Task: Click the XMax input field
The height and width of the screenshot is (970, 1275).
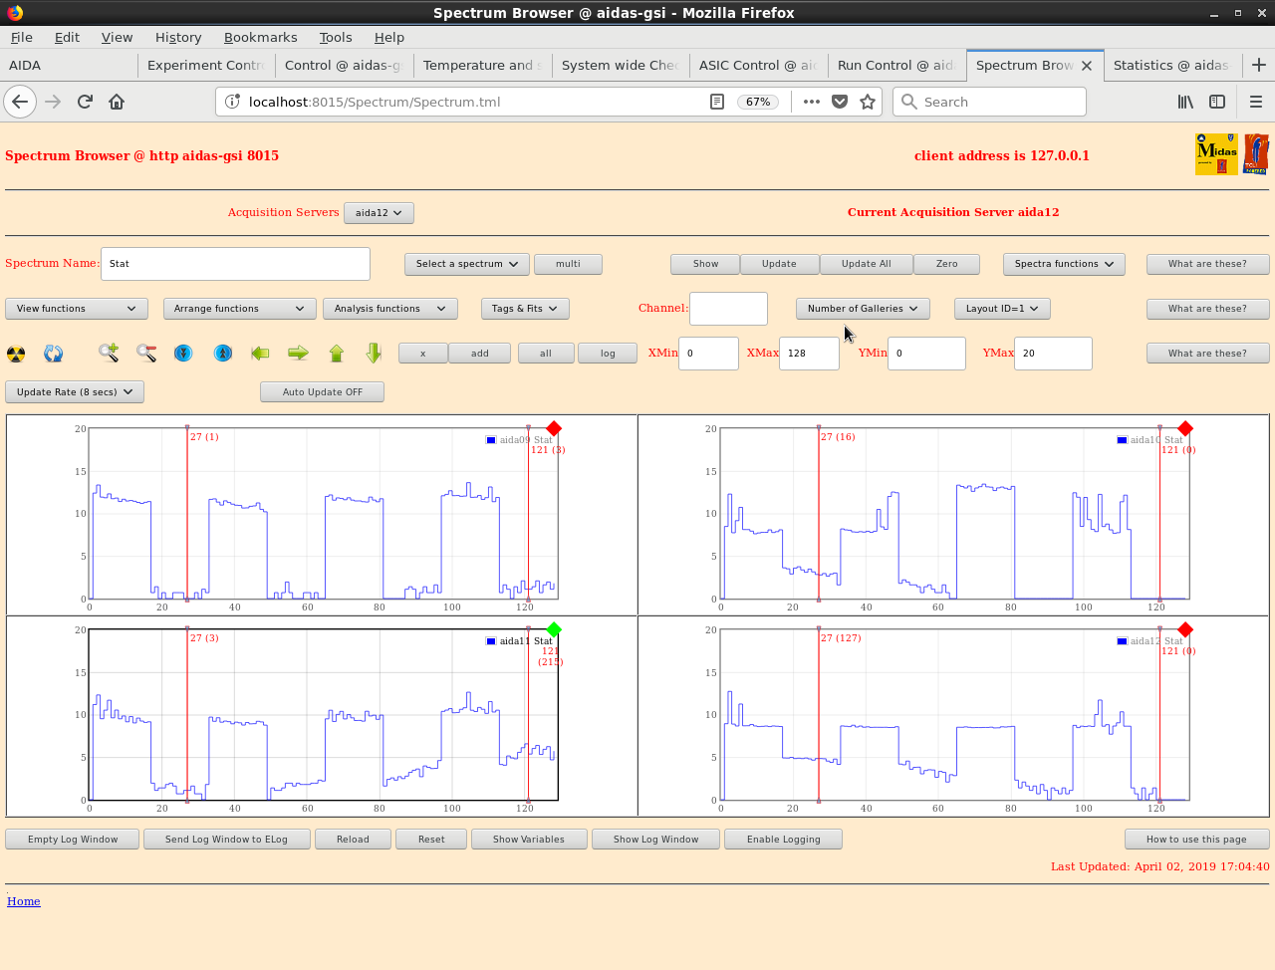Action: [x=809, y=354]
